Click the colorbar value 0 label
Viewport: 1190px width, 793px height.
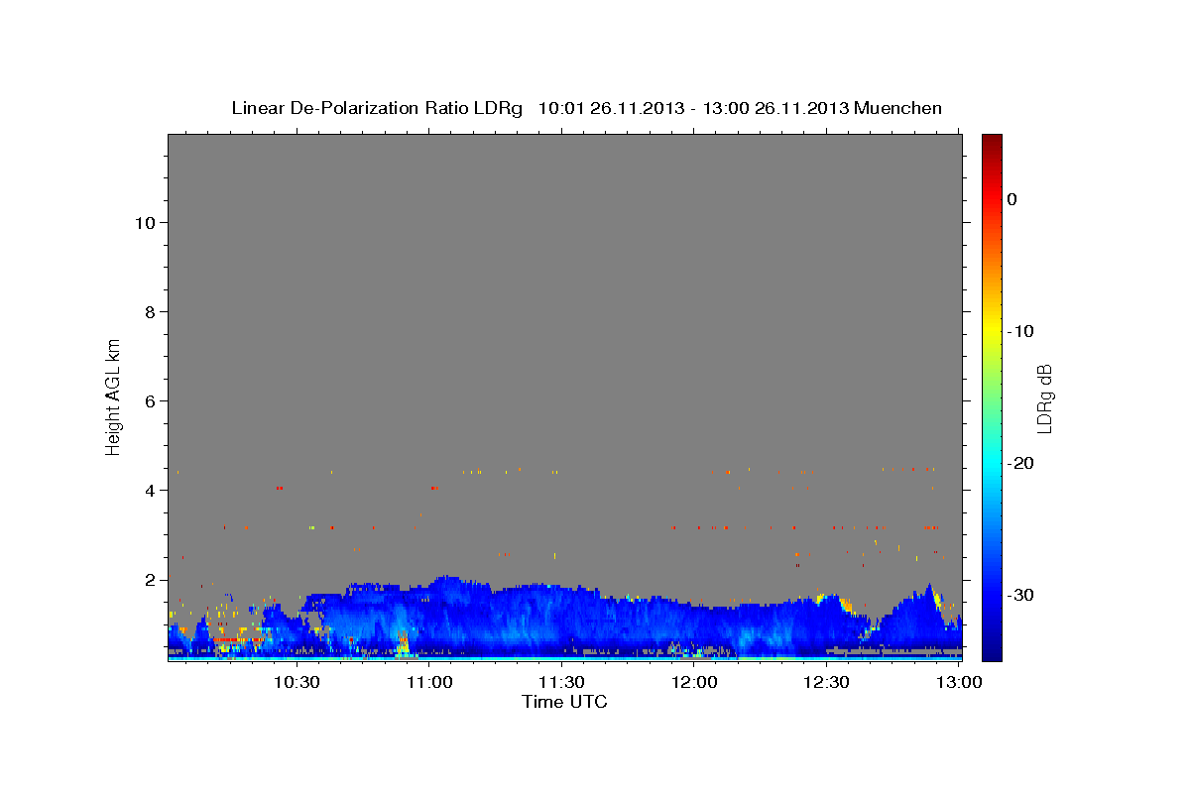[1012, 199]
